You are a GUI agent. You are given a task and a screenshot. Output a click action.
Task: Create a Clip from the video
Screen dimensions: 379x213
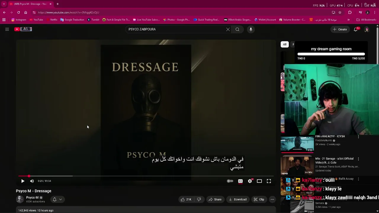point(259,199)
